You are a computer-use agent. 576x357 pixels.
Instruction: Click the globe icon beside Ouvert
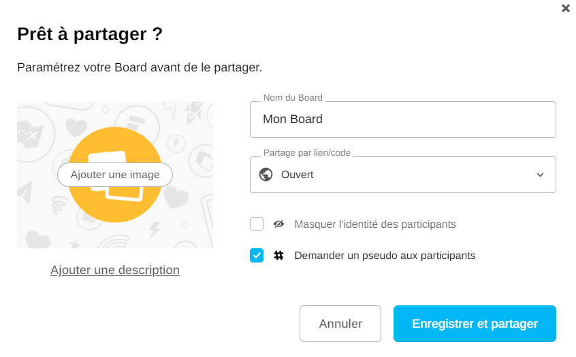tap(266, 175)
